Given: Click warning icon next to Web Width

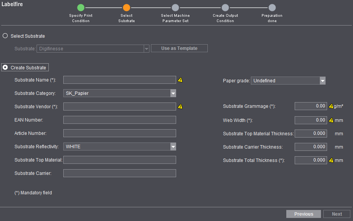Looking at the screenshot, I should pyautogui.click(x=331, y=120).
